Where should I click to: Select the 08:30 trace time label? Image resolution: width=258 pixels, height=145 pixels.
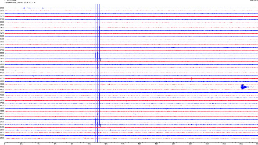click(x=2, y=56)
